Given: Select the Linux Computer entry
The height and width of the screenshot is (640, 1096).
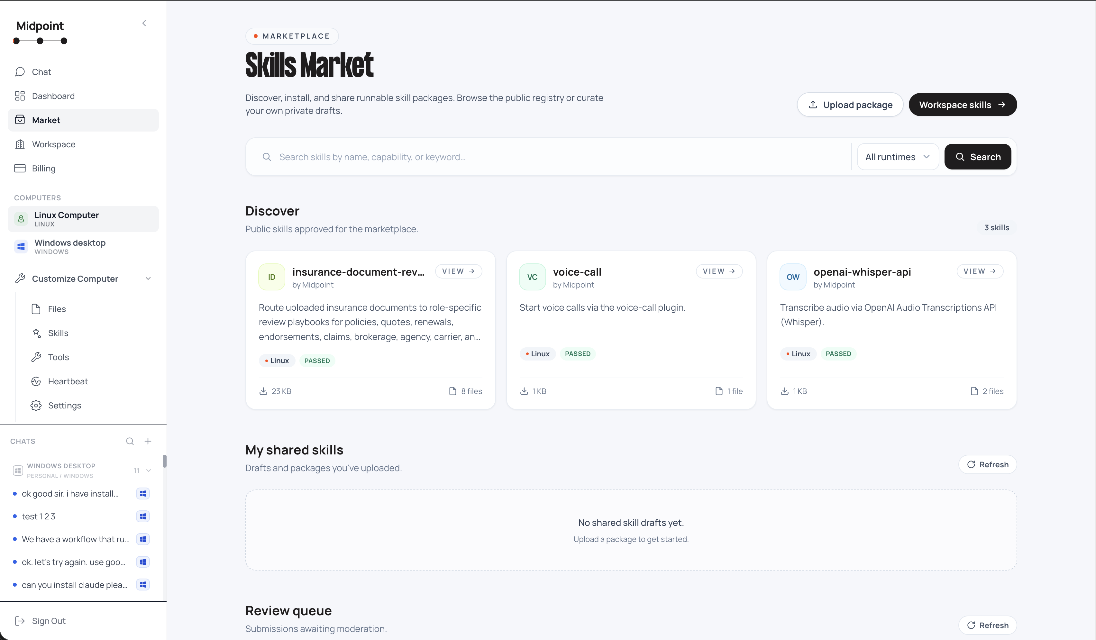Looking at the screenshot, I should (83, 219).
